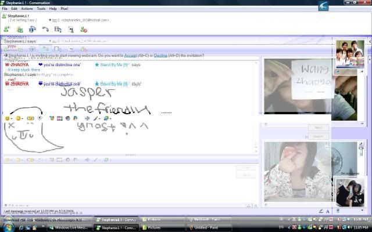Open the Edit menu
The image size is (372, 232).
coord(14,9)
